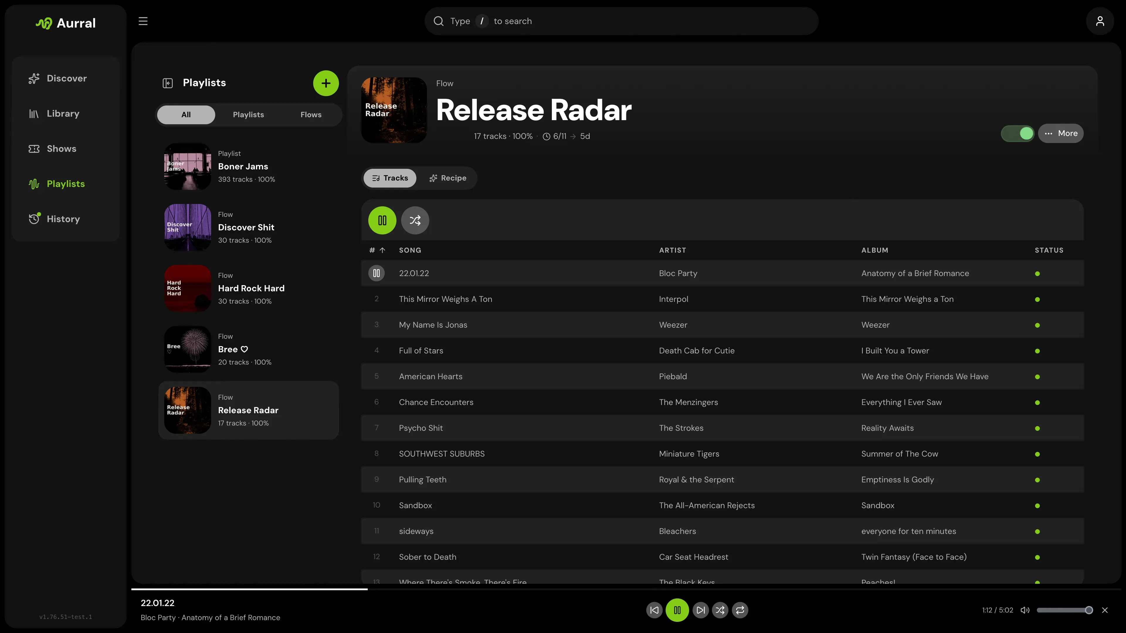Collapse the Playlists panel icon
Image resolution: width=1126 pixels, height=633 pixels.
point(168,83)
